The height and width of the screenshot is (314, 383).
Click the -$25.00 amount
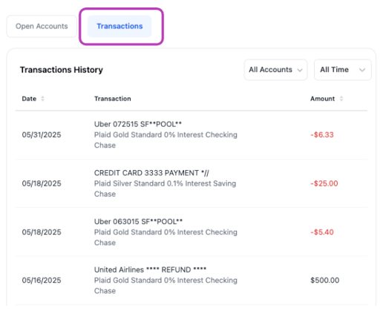(x=324, y=183)
